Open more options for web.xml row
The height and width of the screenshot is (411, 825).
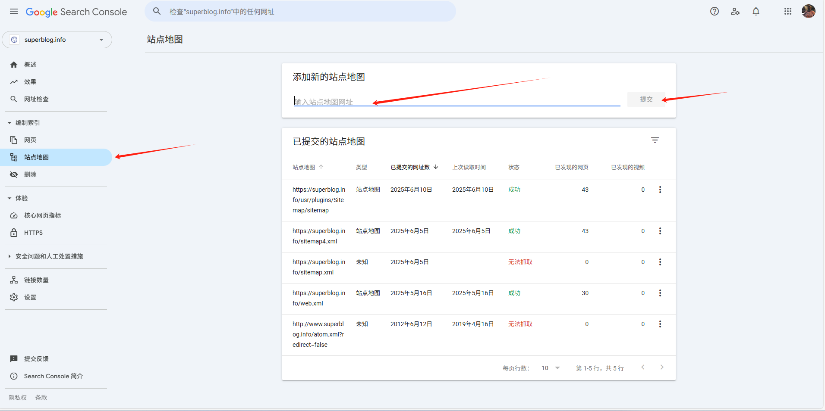660,293
